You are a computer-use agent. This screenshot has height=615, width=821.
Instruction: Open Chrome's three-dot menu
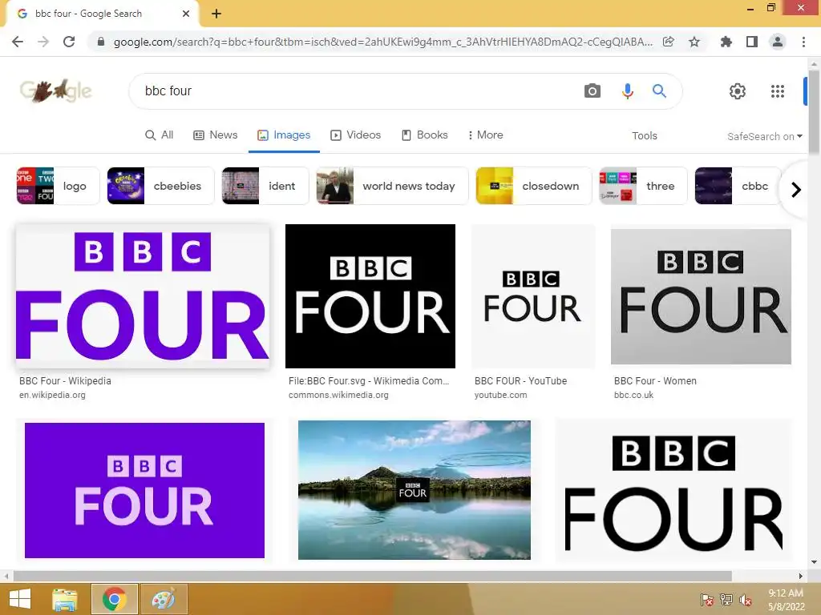803,42
